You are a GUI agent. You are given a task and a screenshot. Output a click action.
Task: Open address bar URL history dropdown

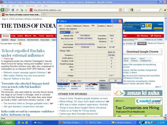coord(127,10)
